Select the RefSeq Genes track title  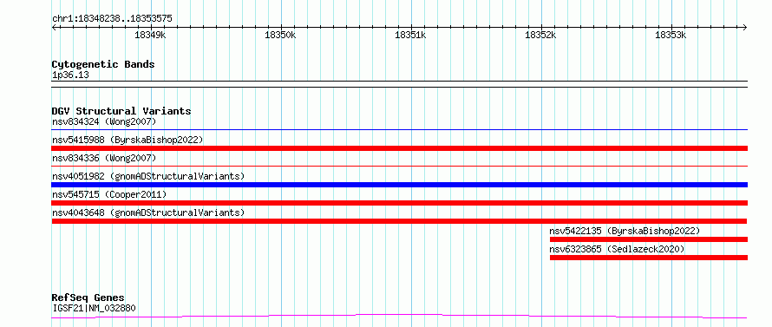(88, 298)
